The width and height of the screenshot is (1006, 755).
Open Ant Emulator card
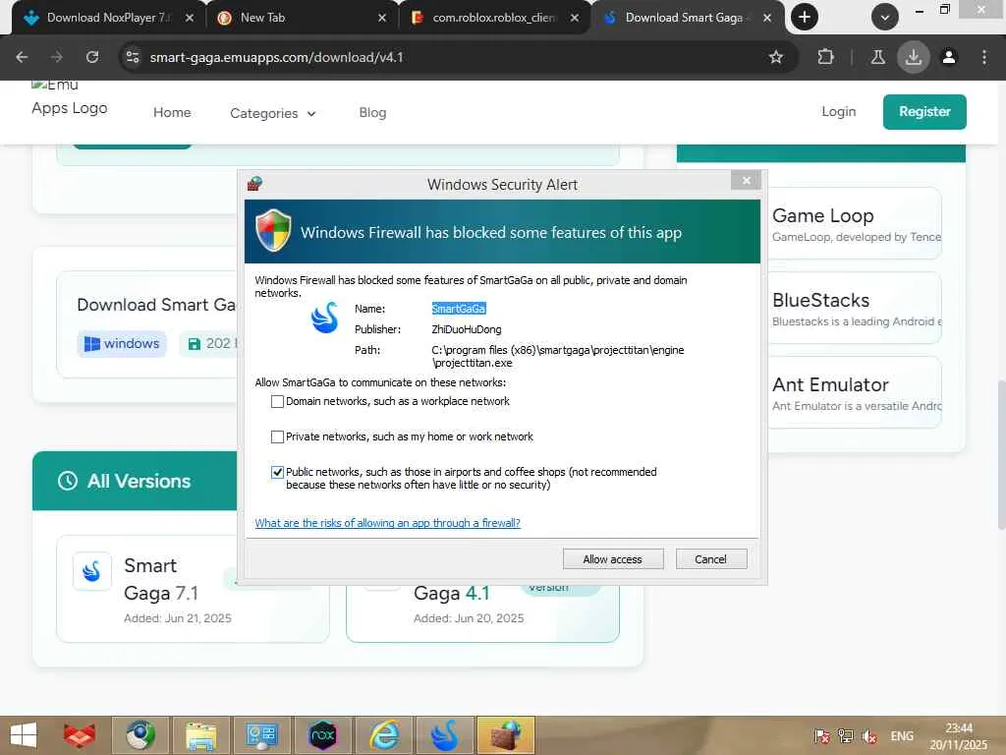point(855,393)
